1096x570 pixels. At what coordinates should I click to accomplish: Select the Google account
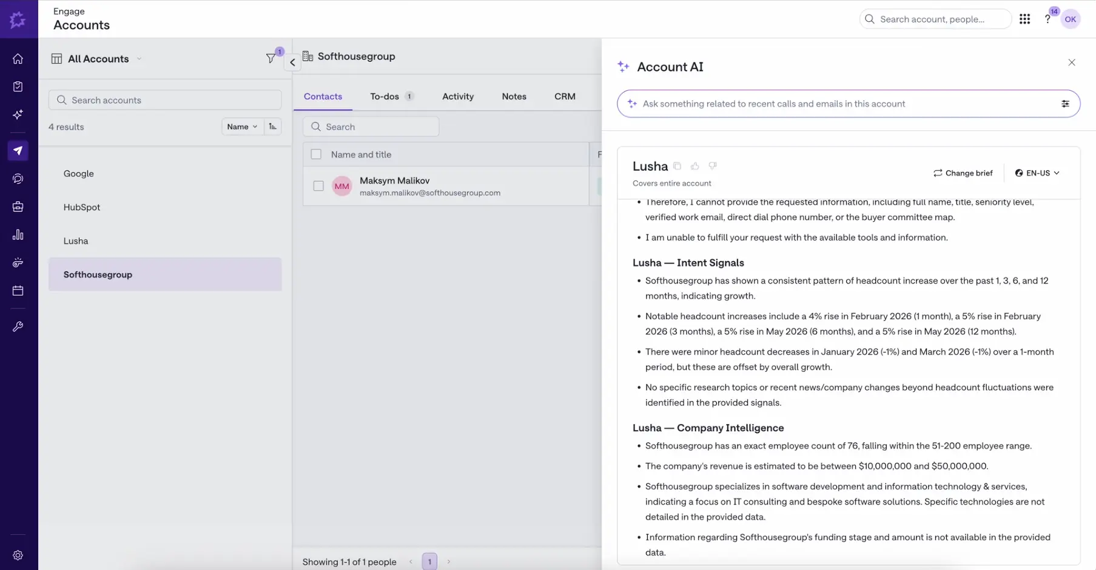pos(165,173)
